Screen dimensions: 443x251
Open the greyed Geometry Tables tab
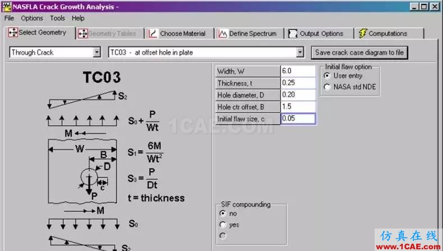click(x=109, y=34)
